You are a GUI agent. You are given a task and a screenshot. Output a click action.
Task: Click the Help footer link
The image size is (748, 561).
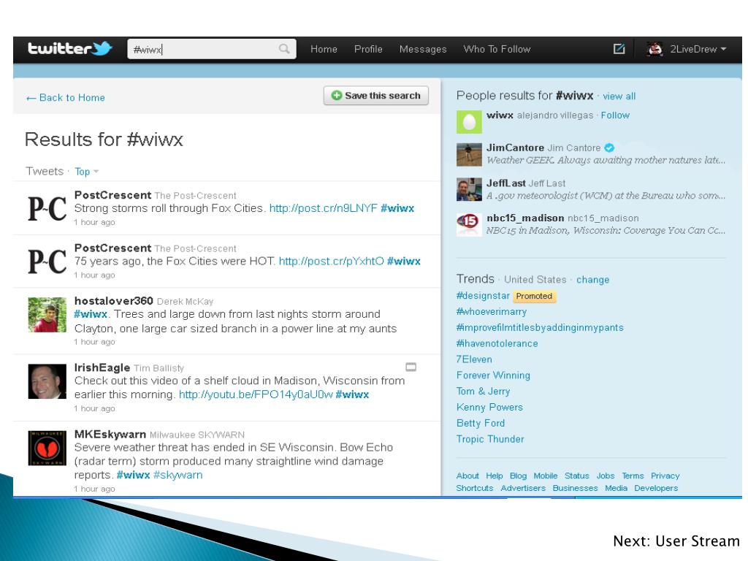pyautogui.click(x=495, y=476)
